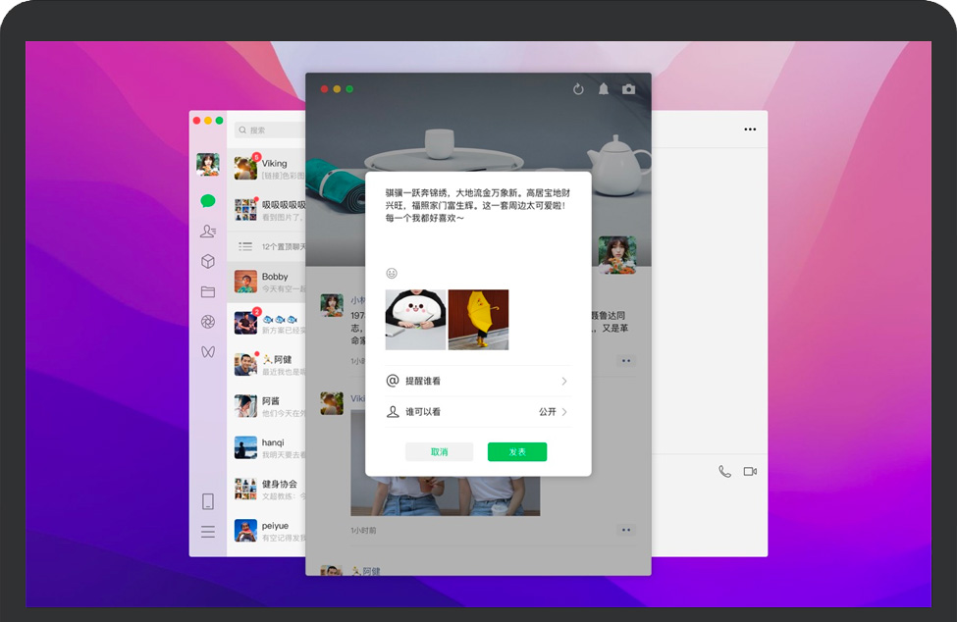Click the butterfly icon in the sidebar
This screenshot has height=622, width=957.
point(208,351)
